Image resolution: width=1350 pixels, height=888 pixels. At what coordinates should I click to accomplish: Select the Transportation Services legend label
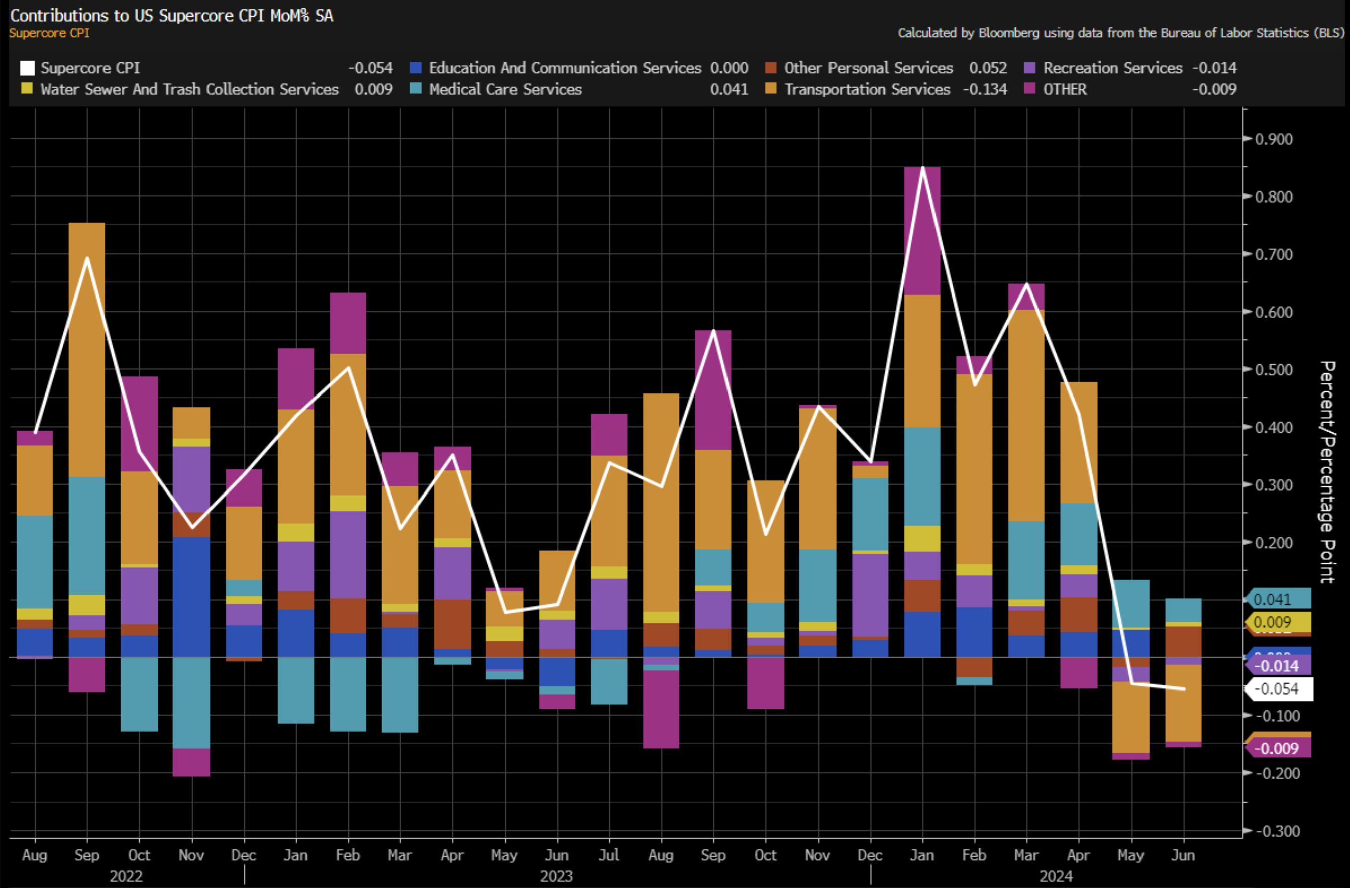(x=867, y=89)
